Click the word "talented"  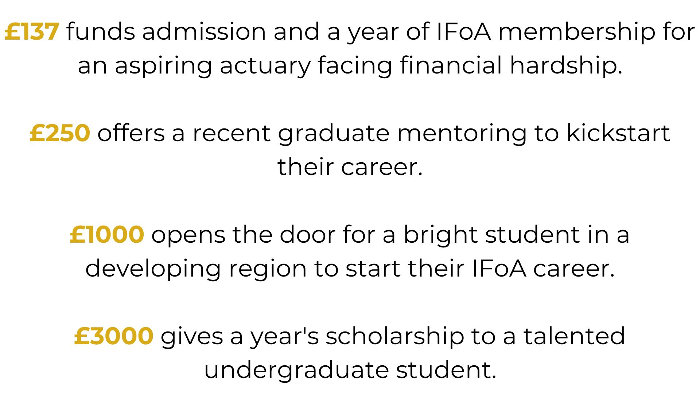[x=574, y=336]
